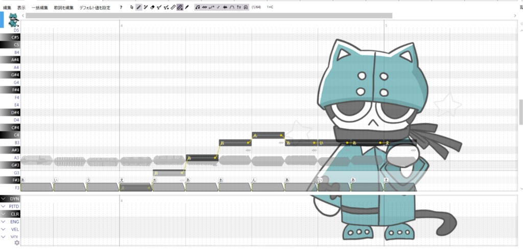523x252 pixels.
Task: Open the 1=C key selector
Action: coord(270,7)
